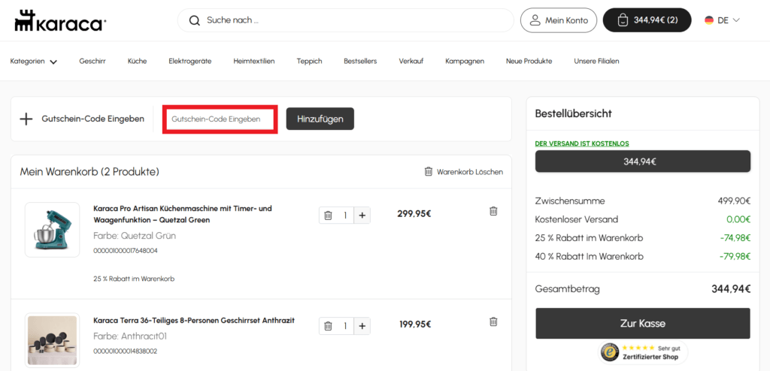The image size is (770, 371).
Task: Click article number 000001000017648004
Action: coord(126,251)
